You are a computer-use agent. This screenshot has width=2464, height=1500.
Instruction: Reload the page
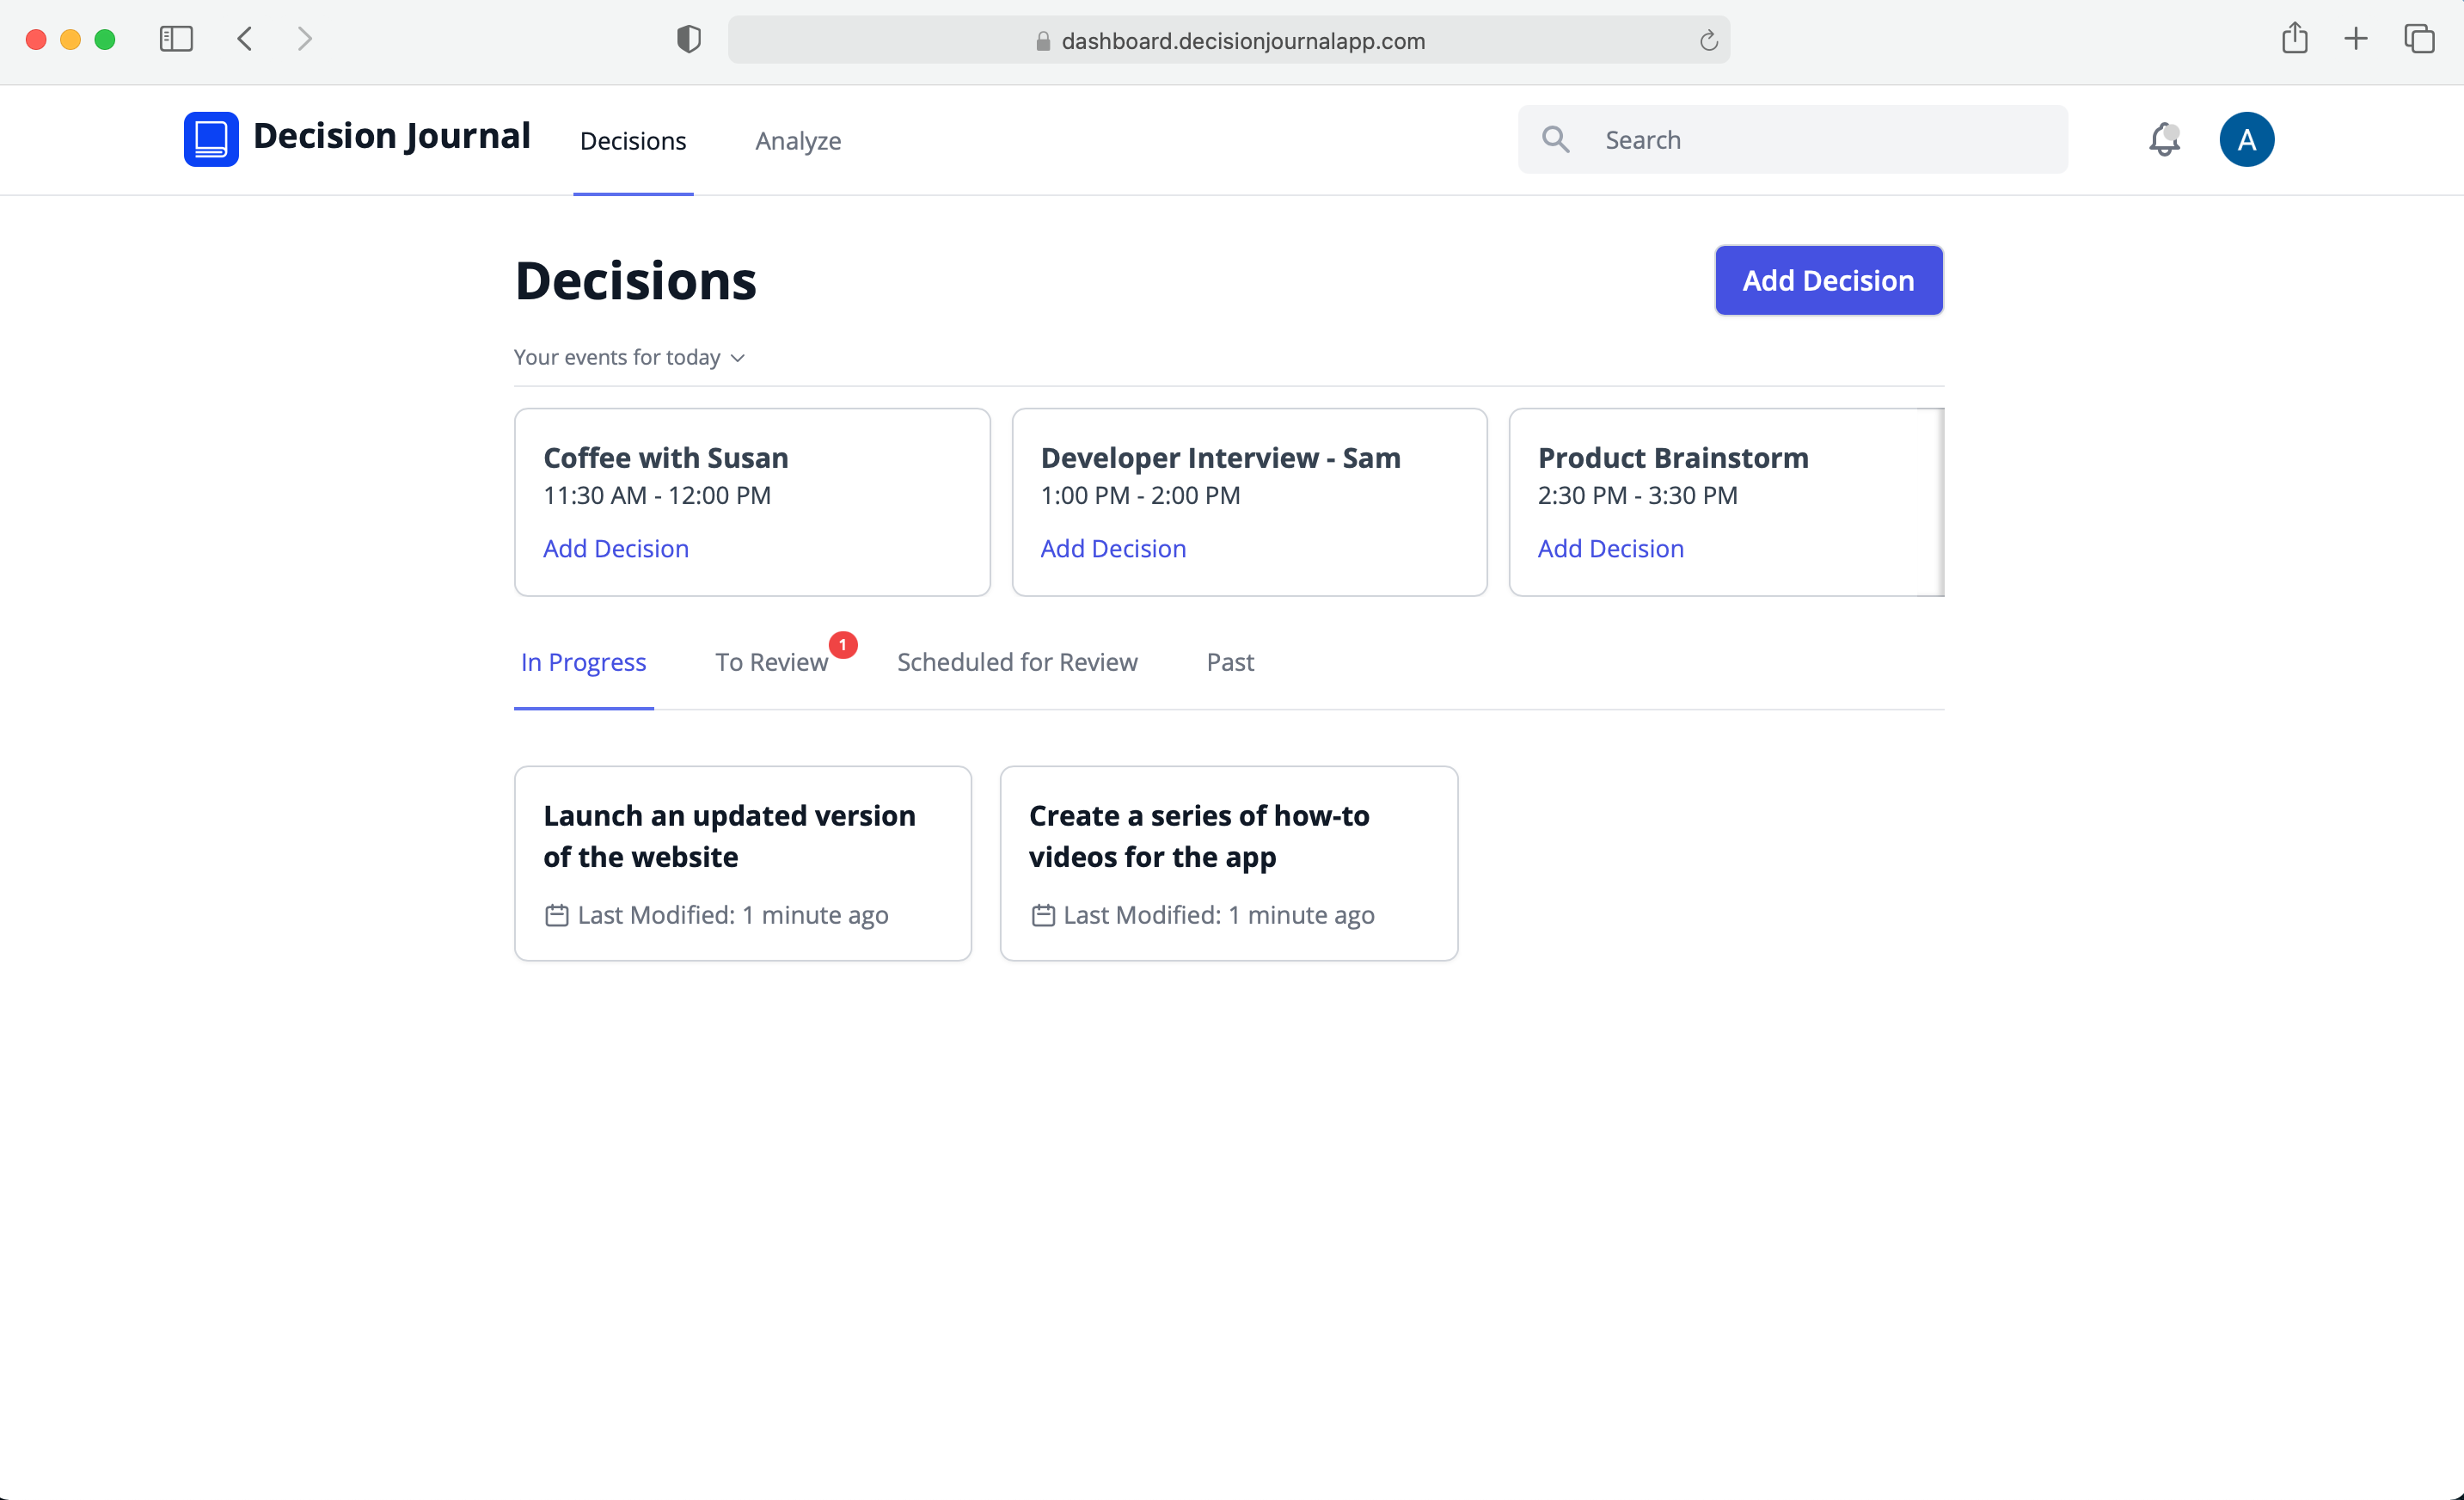pyautogui.click(x=1708, y=41)
